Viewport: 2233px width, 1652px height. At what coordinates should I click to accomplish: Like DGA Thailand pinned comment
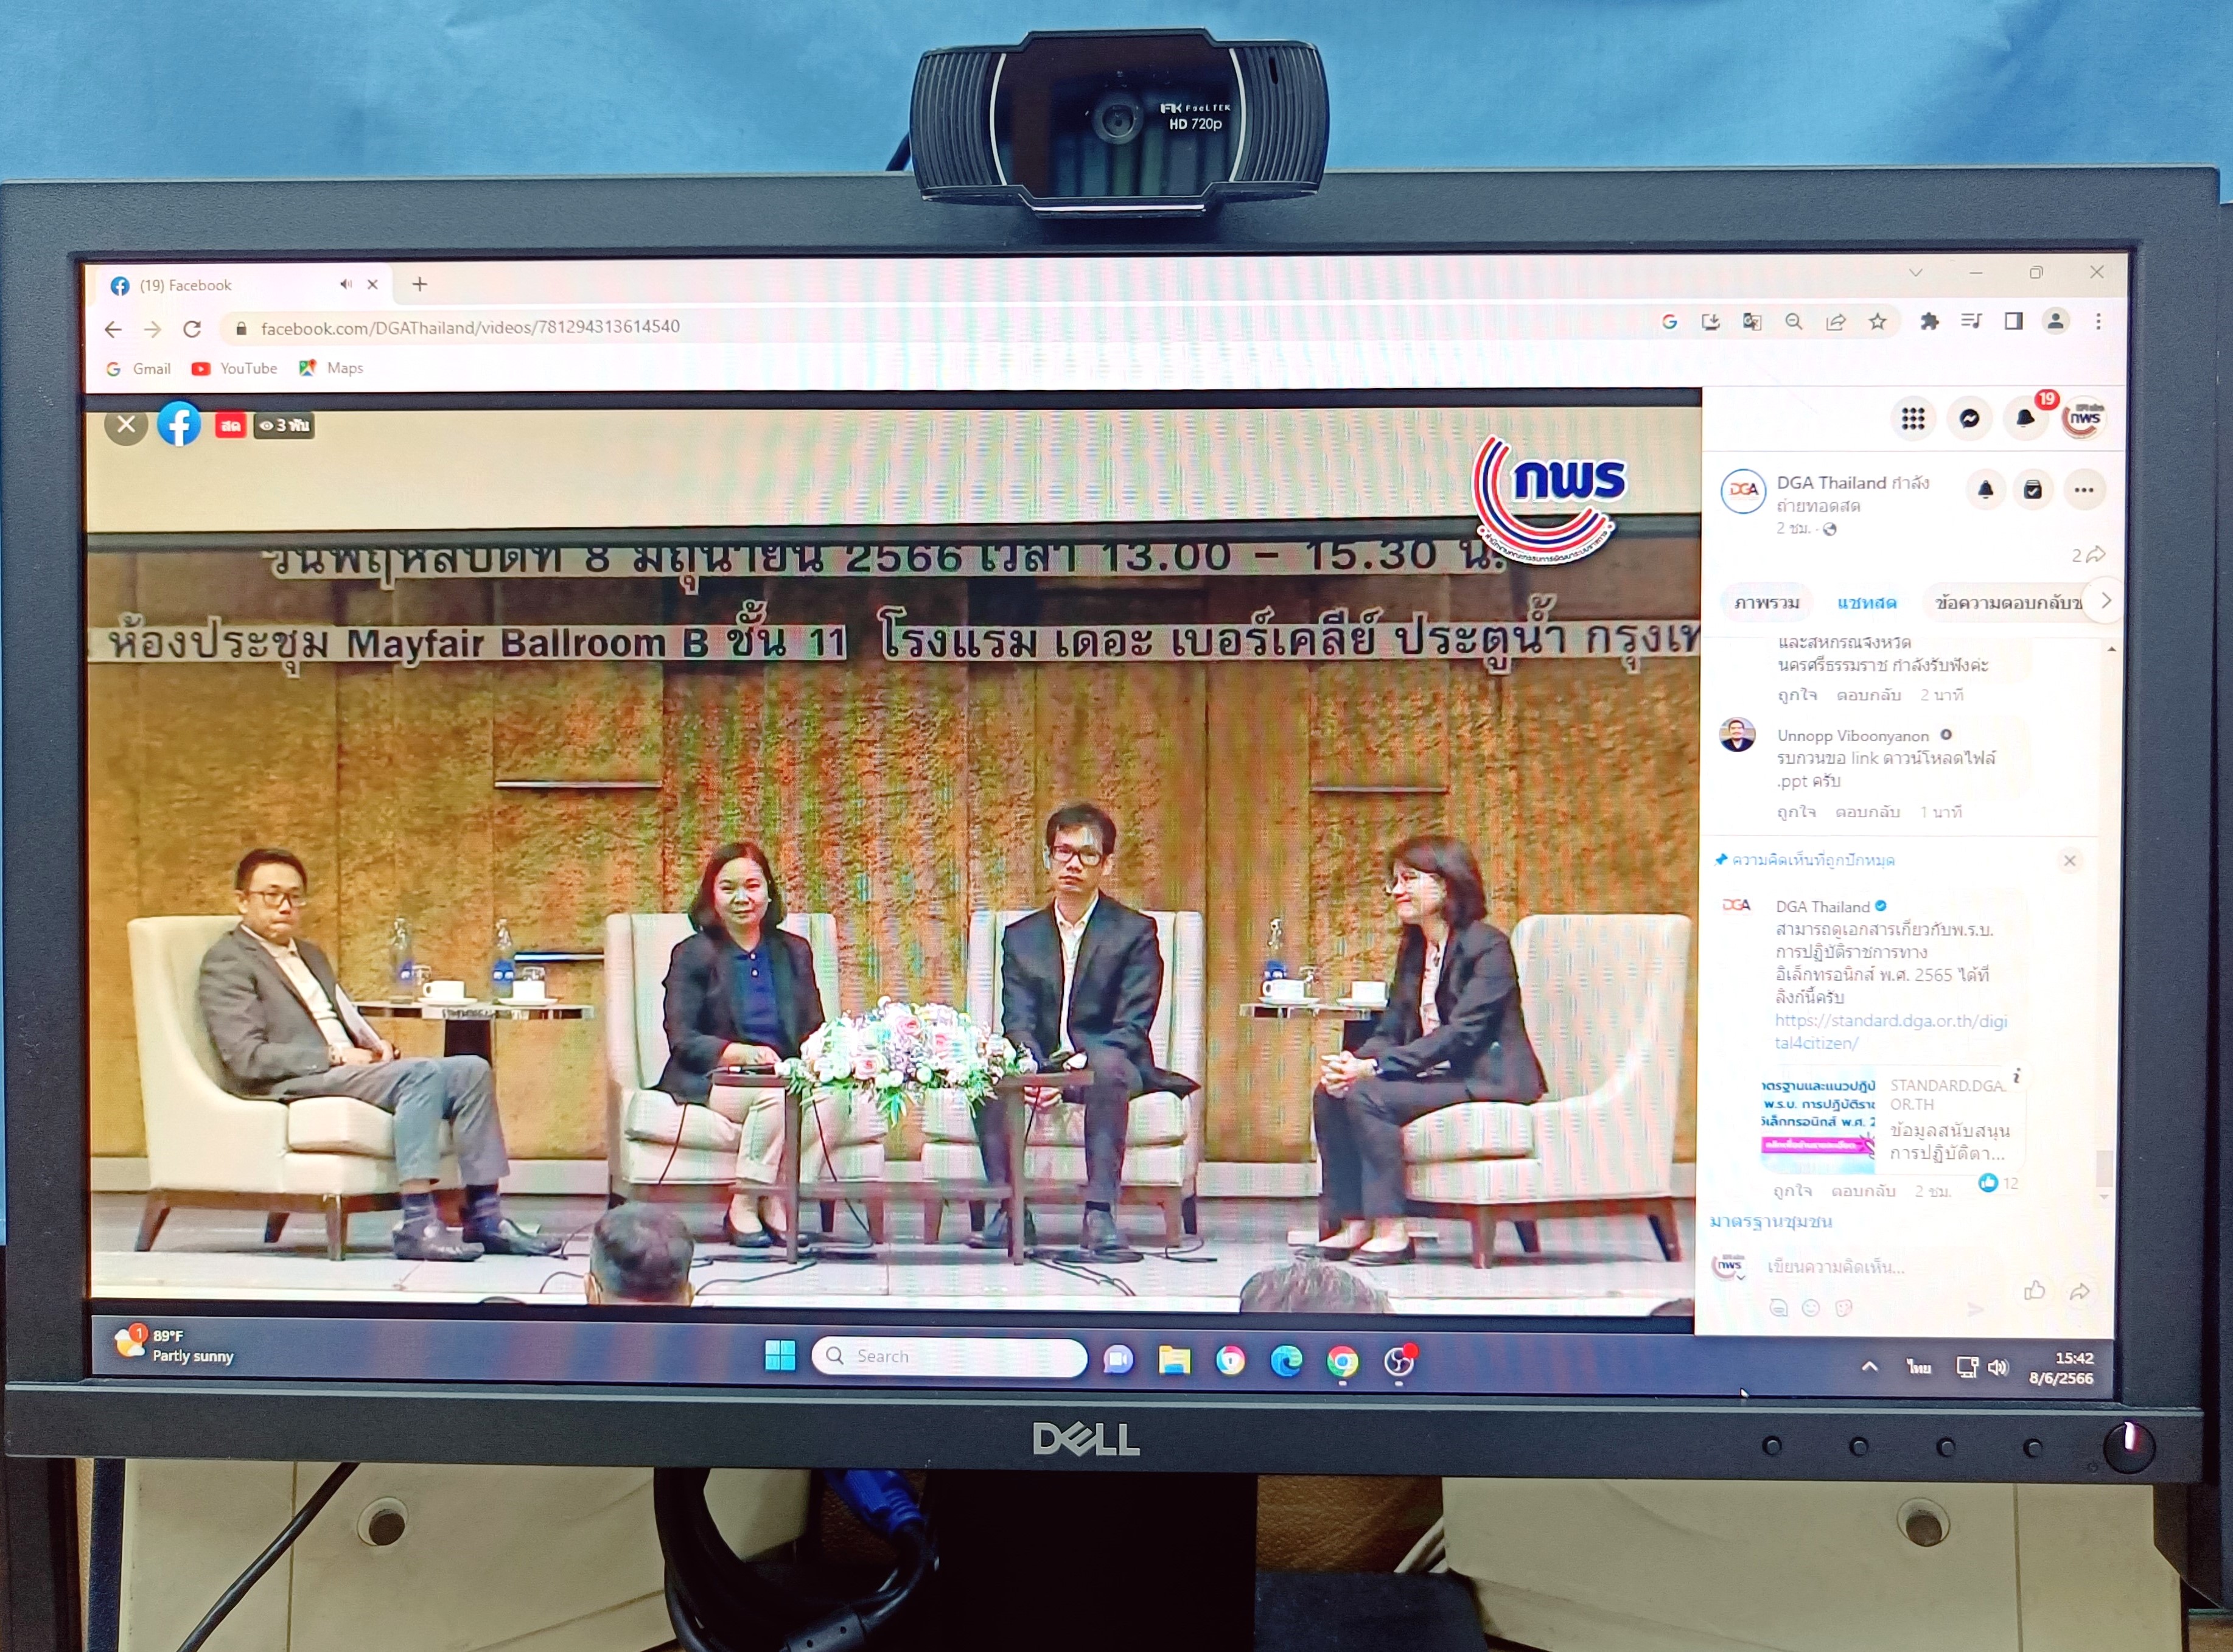1793,1191
